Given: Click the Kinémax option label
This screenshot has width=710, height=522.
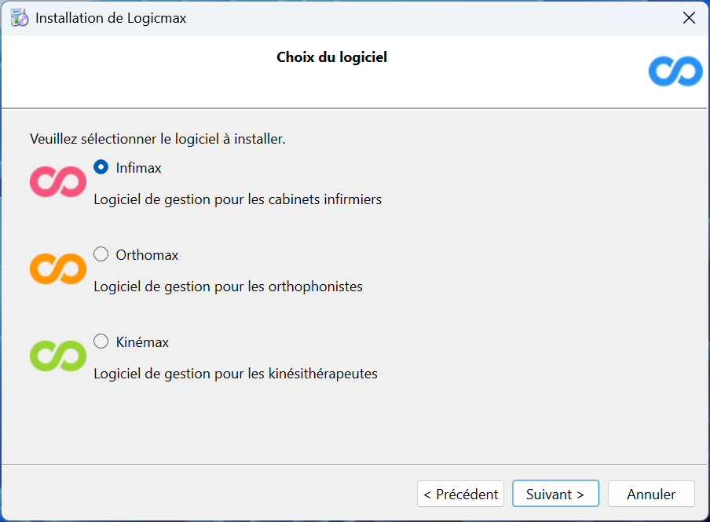Looking at the screenshot, I should 142,342.
